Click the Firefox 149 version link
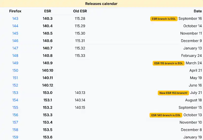The width and height of the screenshot is (203, 140). click(x=15, y=63)
